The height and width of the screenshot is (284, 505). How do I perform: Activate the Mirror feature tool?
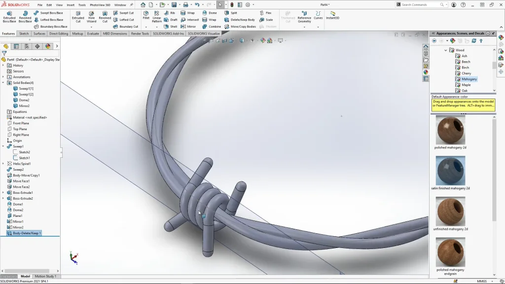point(188,27)
